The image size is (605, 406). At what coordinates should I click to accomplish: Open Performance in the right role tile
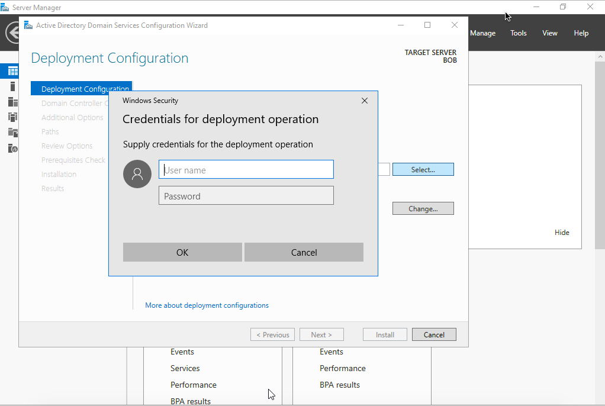(x=342, y=368)
